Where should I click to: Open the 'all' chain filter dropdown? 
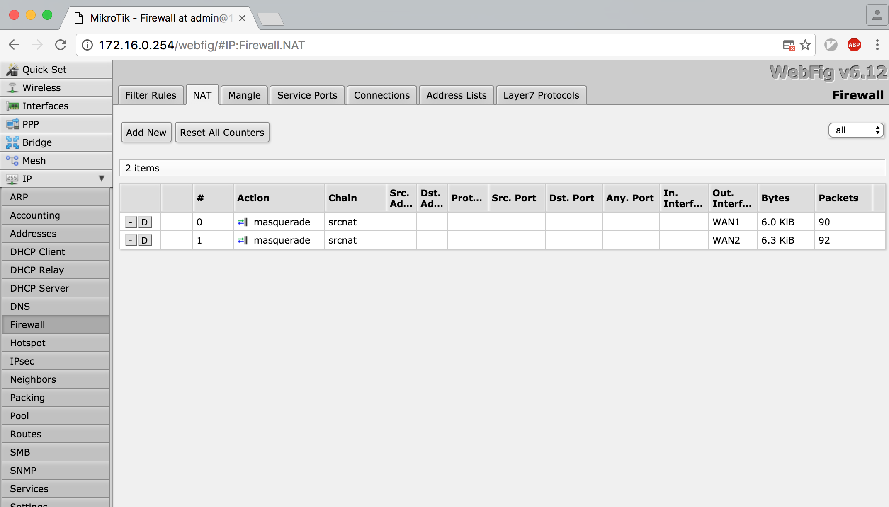coord(856,130)
